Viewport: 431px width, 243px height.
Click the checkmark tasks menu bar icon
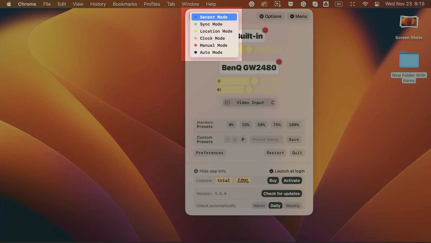click(315, 4)
